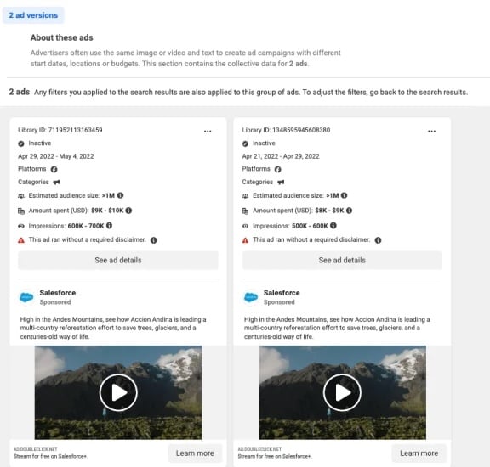Click Facebook platform icon in left ad

(x=54, y=169)
